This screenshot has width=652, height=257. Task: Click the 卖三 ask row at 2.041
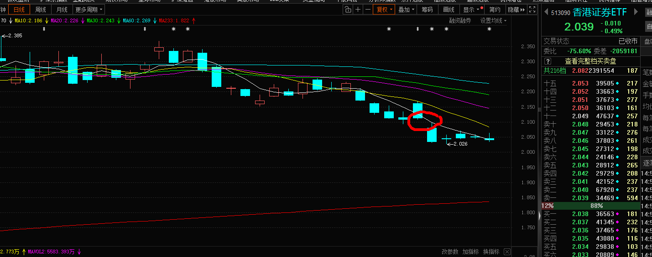tap(590, 181)
